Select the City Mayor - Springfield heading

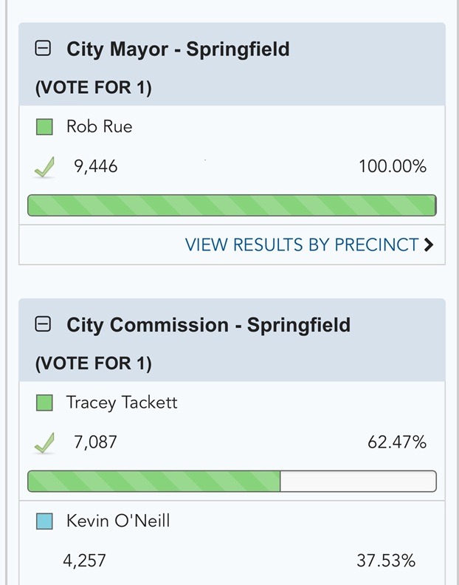pos(178,49)
